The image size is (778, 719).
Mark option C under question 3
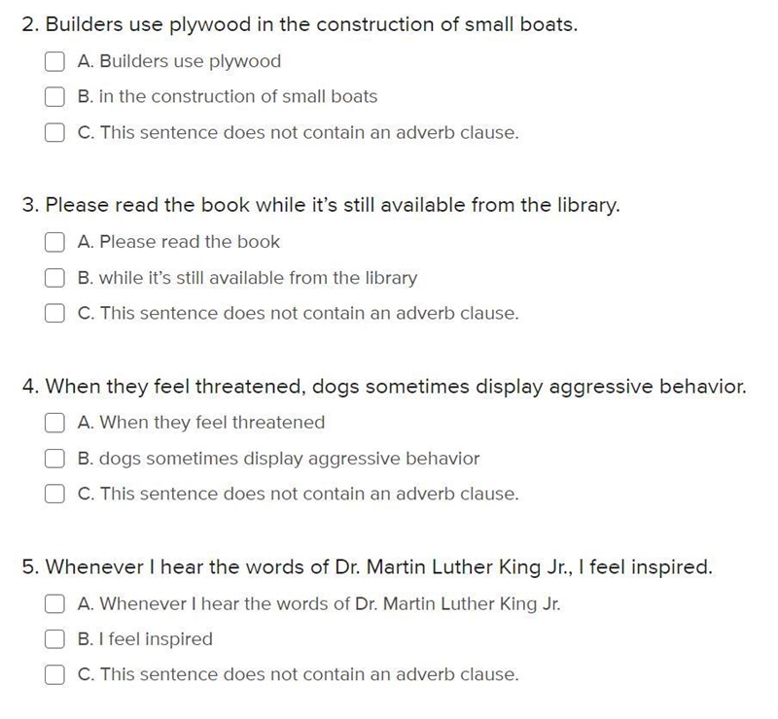click(54, 314)
